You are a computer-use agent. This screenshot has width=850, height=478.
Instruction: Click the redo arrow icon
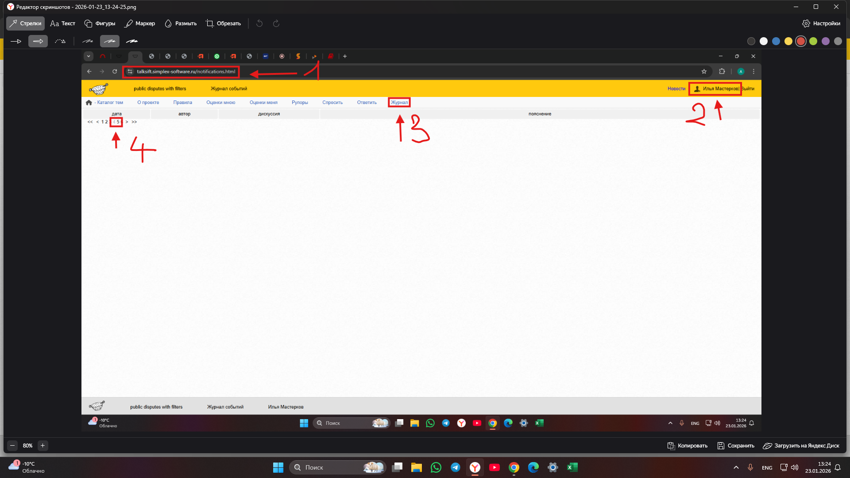click(x=276, y=23)
